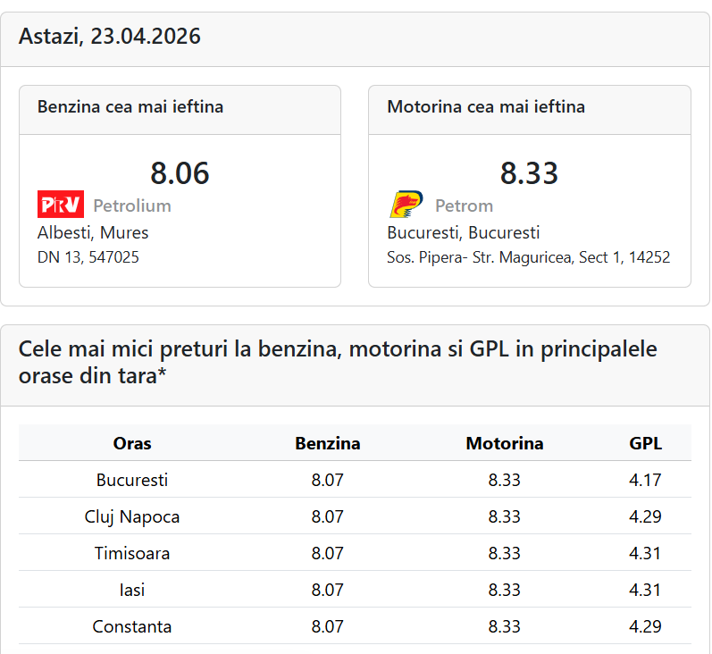Image resolution: width=712 pixels, height=654 pixels.
Task: Select the Bucuresti row in table
Action: [x=132, y=480]
